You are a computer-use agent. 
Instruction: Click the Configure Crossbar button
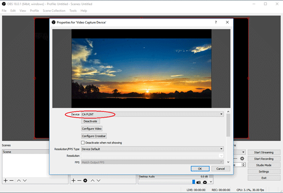(x=94, y=136)
